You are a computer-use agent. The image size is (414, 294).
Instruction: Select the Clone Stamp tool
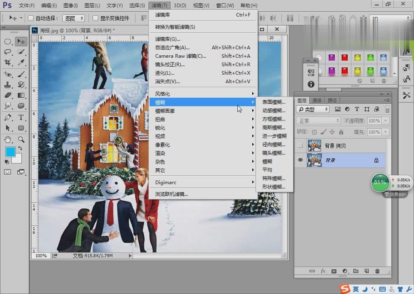pos(8,85)
